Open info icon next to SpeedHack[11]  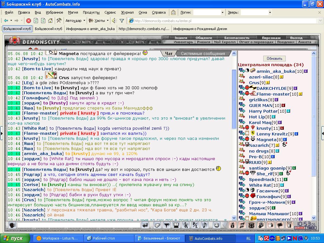(285, 179)
